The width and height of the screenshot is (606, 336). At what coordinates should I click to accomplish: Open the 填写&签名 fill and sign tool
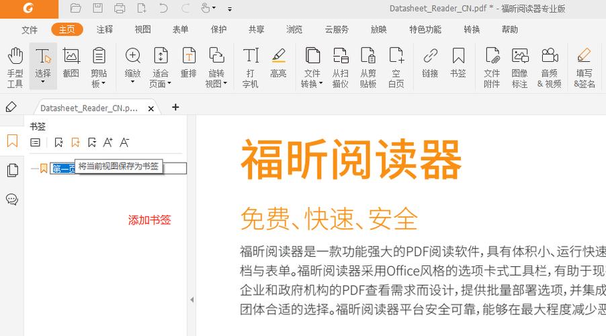[584, 67]
